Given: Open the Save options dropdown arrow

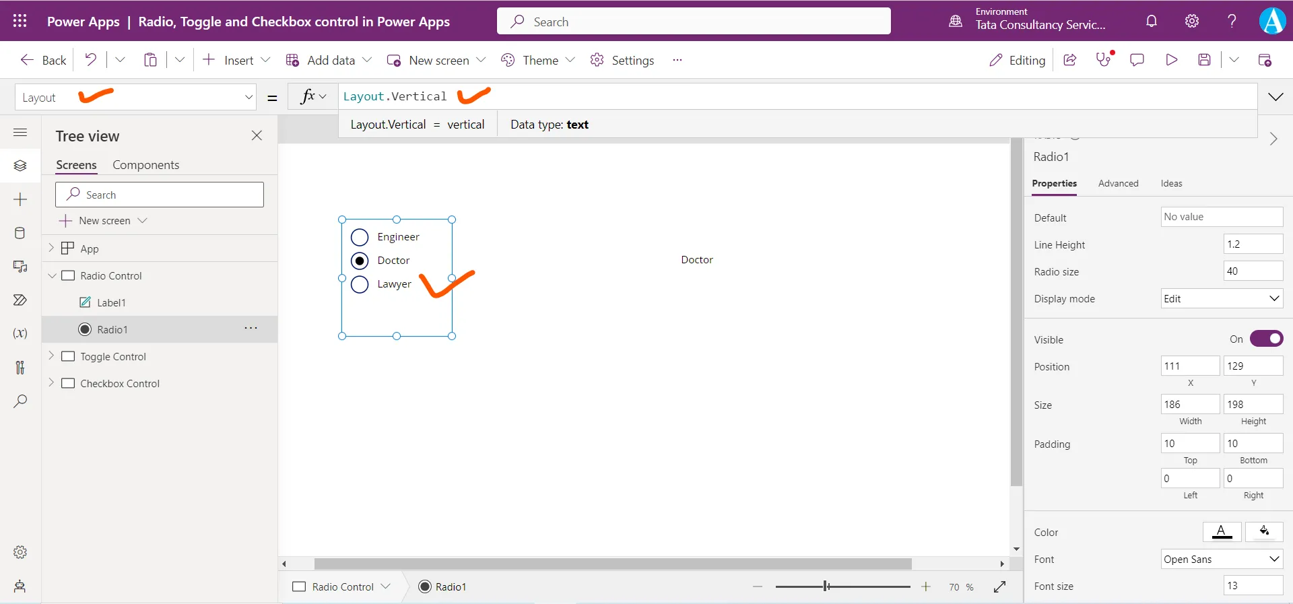Looking at the screenshot, I should 1234,60.
